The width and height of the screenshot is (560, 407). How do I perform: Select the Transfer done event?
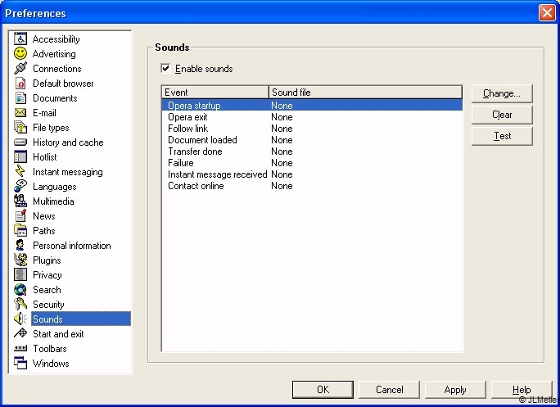(x=312, y=151)
